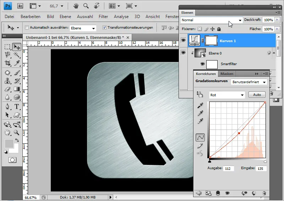Open the Analyse menu
Image resolution: width=284 pixels, height=201 pixels.
[121, 17]
